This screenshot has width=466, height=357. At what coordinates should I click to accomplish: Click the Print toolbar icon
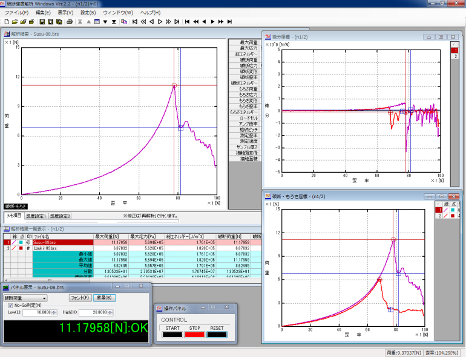click(x=70, y=22)
